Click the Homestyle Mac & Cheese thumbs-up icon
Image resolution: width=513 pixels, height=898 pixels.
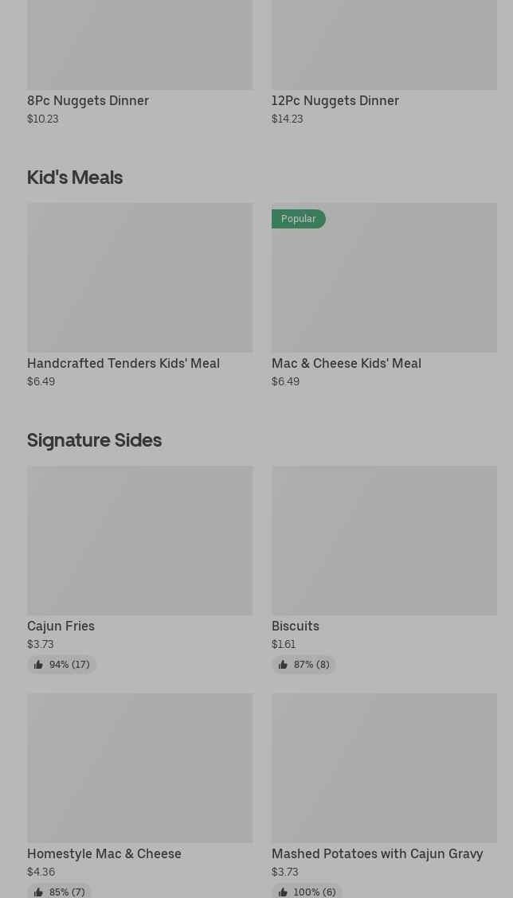pyautogui.click(x=38, y=892)
